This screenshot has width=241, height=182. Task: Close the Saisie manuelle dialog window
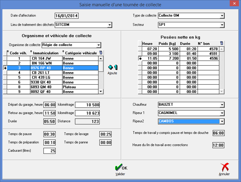234,3
